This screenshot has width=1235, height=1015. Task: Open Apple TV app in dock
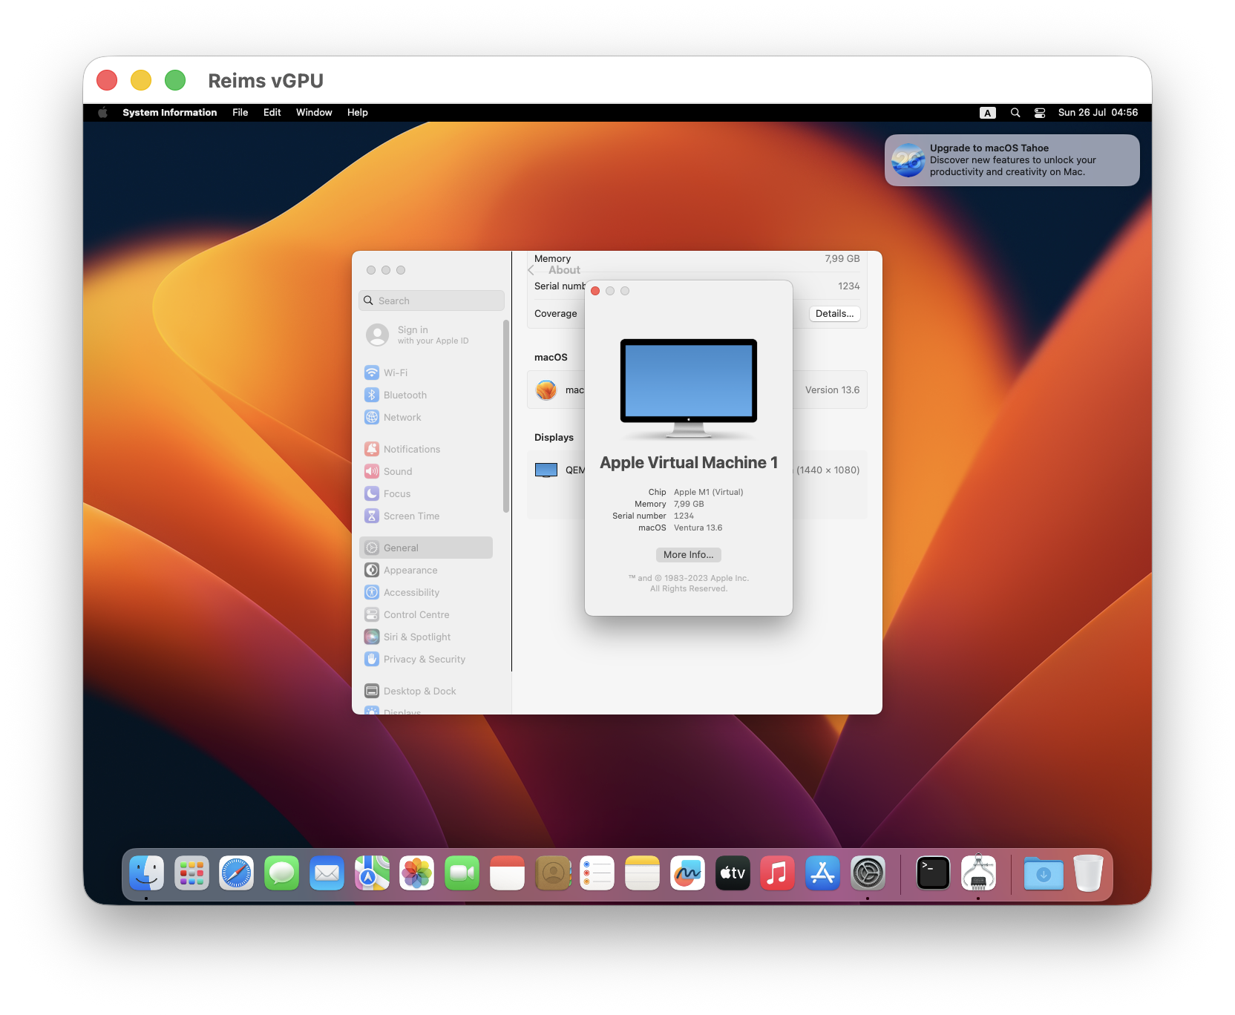coord(733,873)
